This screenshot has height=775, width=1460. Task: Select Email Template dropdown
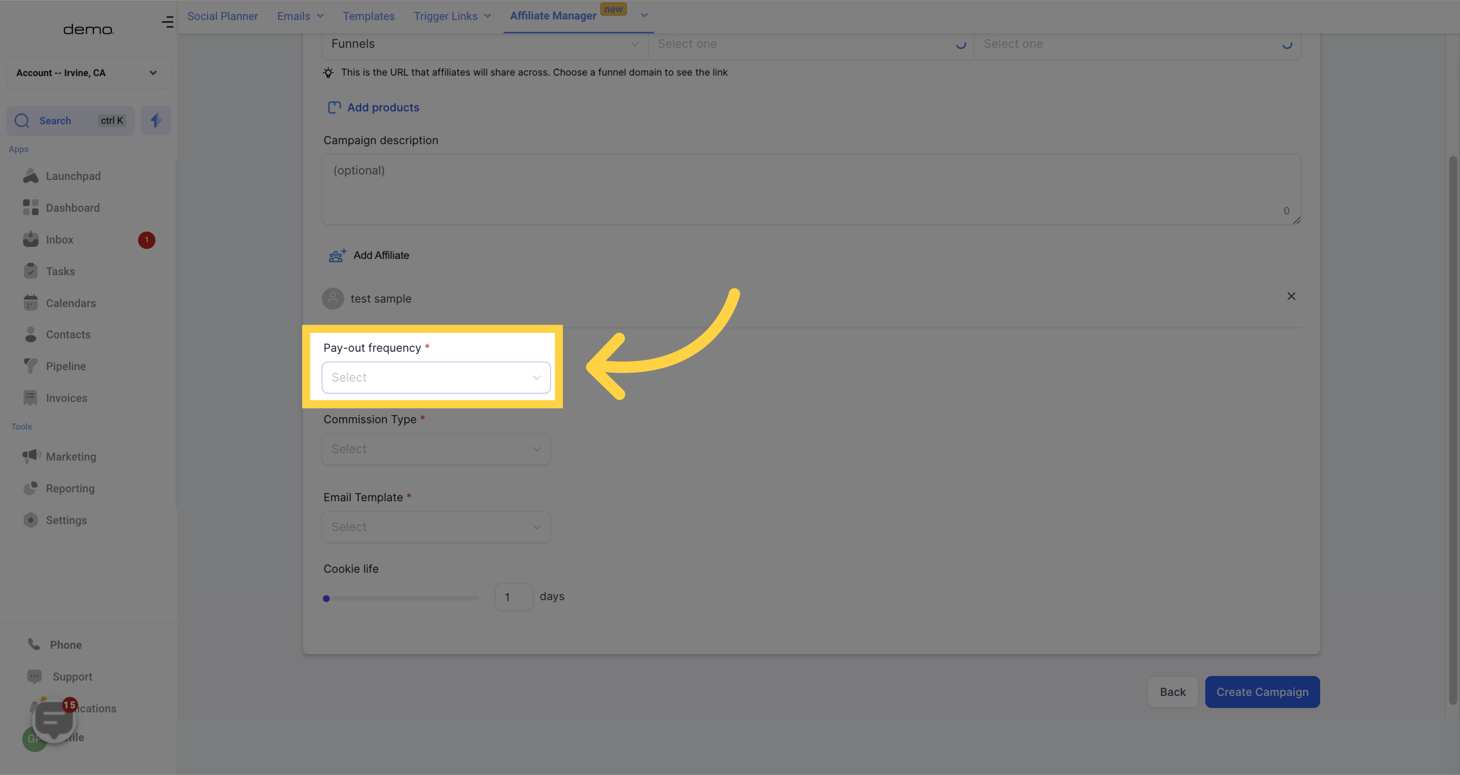tap(437, 527)
